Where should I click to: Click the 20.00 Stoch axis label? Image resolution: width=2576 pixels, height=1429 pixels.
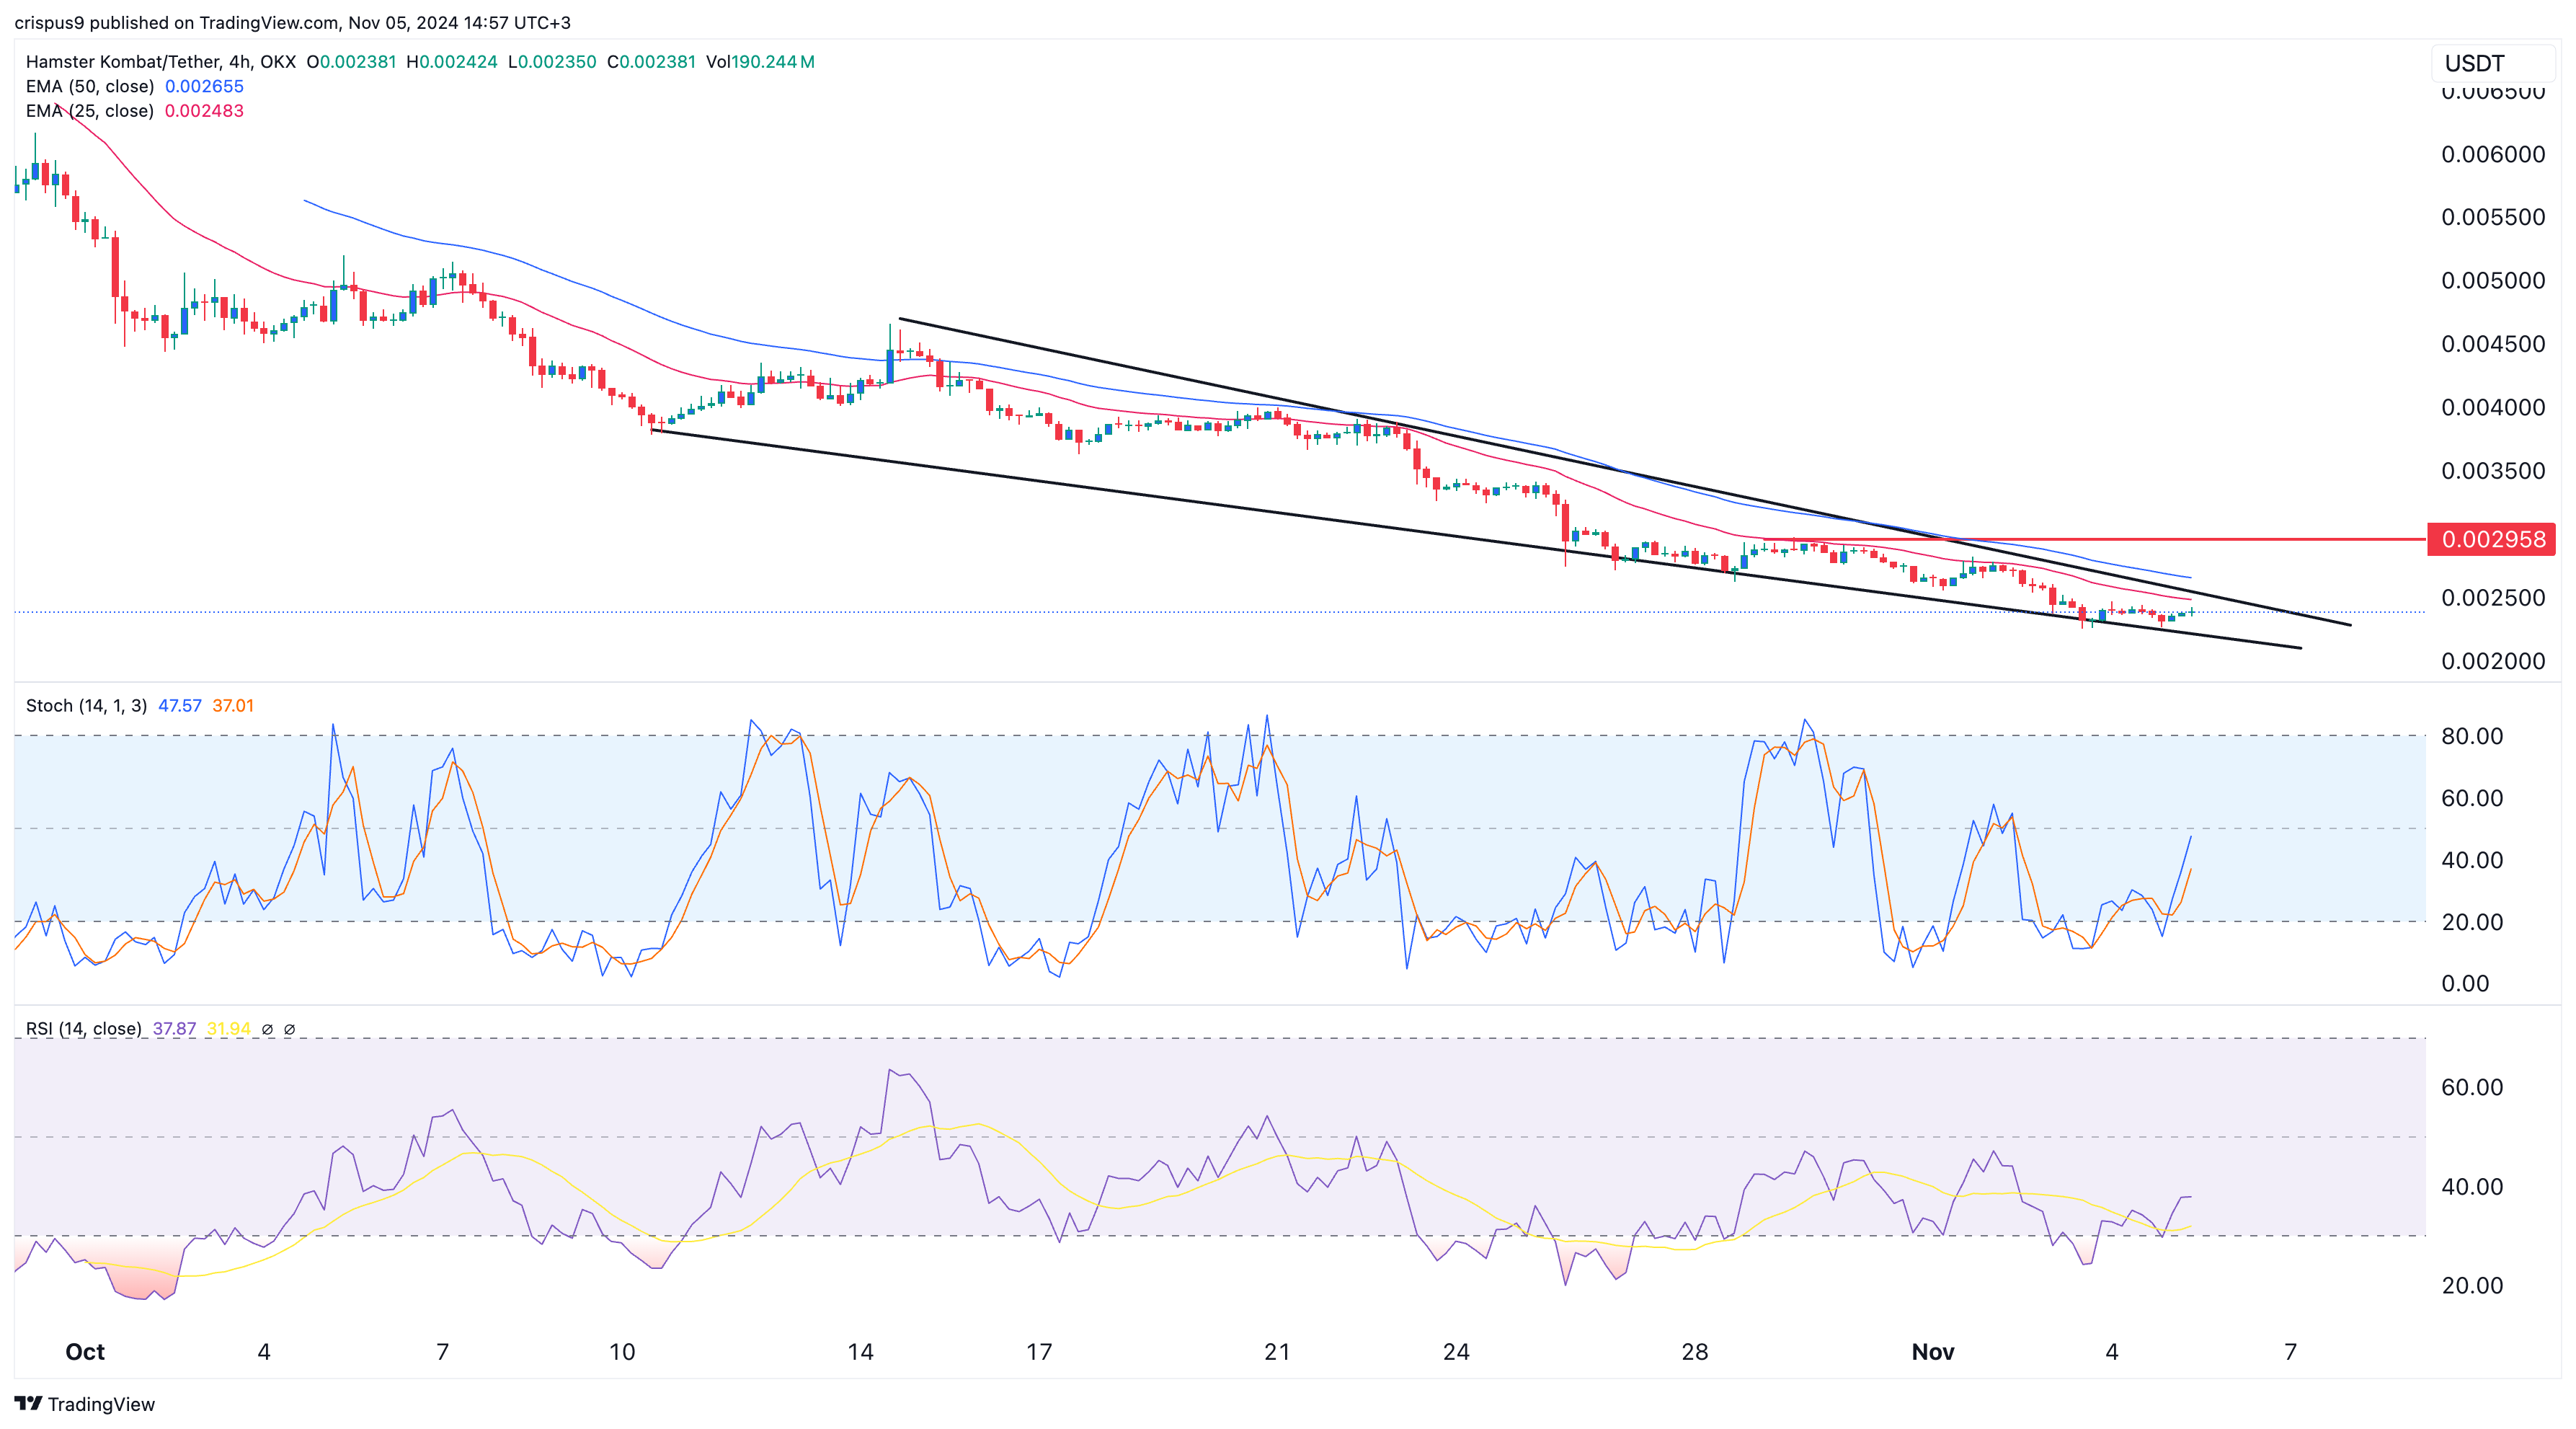click(2472, 922)
